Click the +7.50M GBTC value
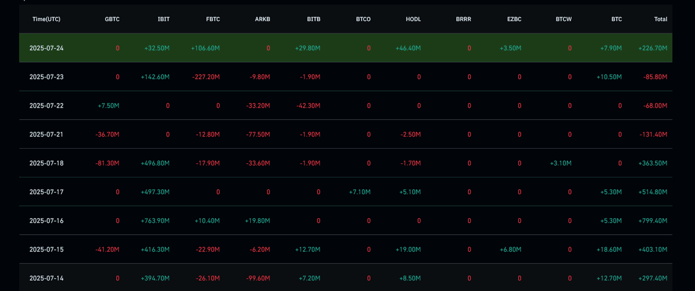695x291 pixels. [x=108, y=106]
